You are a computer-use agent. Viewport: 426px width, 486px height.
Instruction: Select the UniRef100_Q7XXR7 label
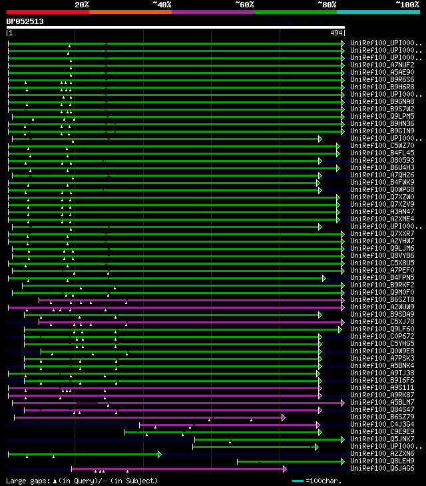382,234
